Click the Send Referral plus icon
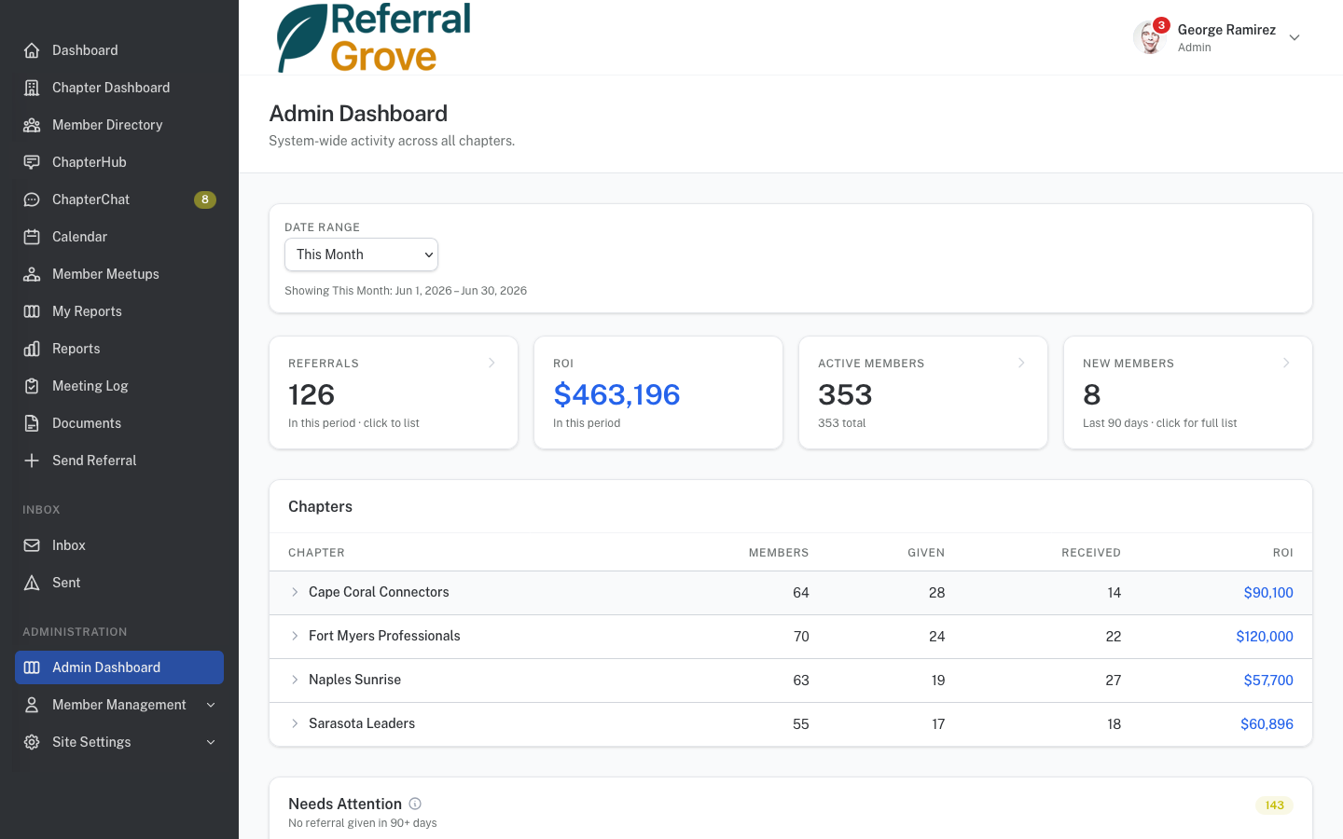This screenshot has height=839, width=1343. point(32,461)
